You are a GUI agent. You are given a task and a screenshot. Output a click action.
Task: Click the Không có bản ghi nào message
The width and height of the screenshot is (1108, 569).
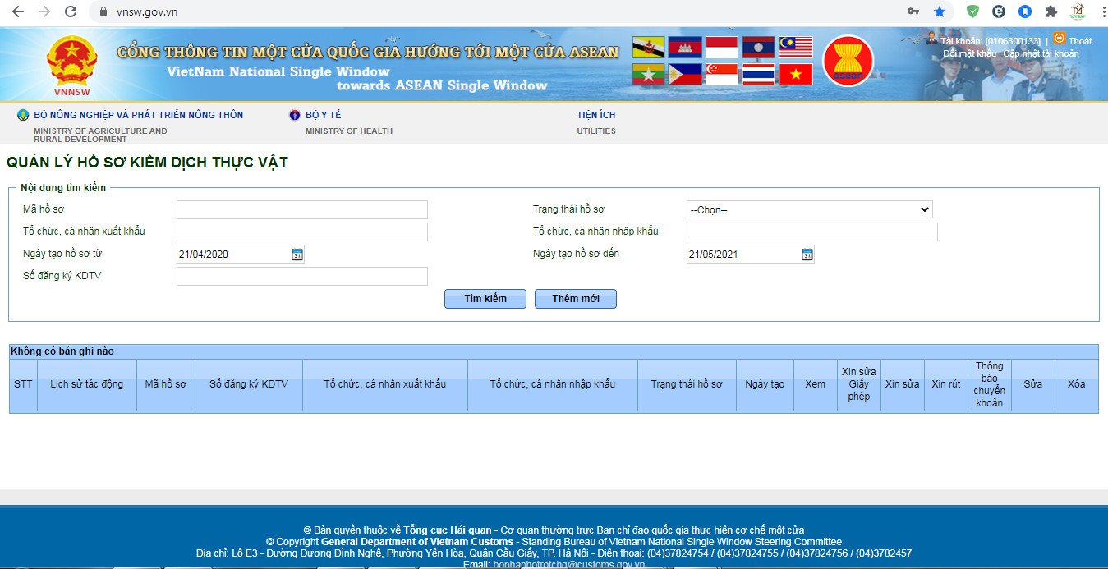coord(62,351)
